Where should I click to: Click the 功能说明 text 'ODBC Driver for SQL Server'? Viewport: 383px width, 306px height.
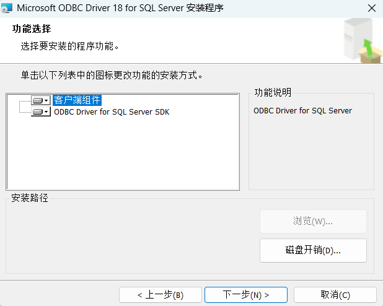pos(302,111)
